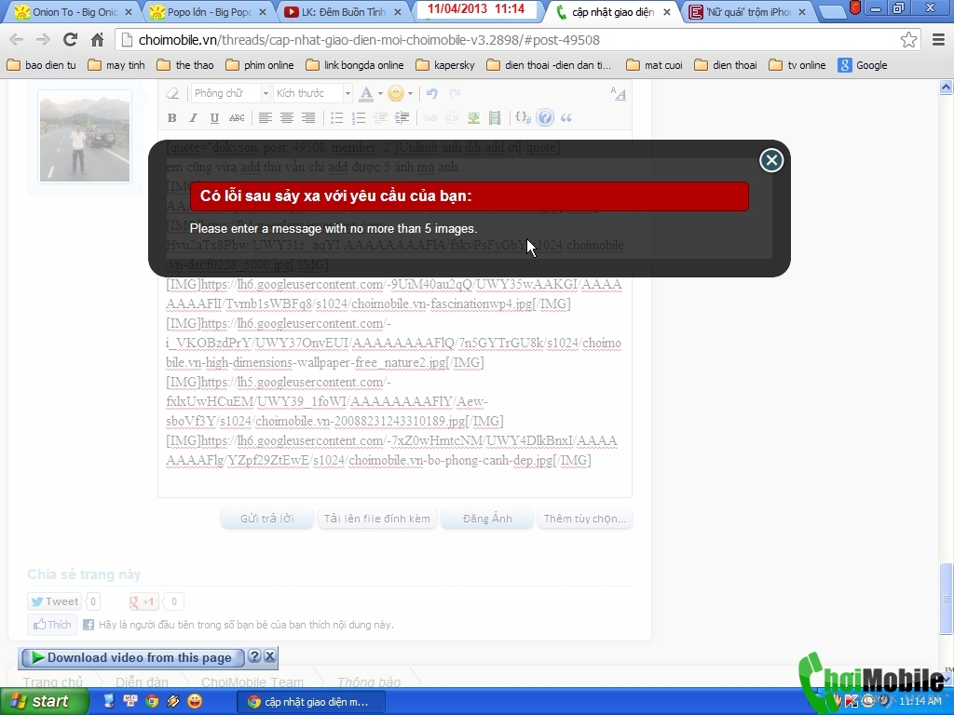Image resolution: width=954 pixels, height=715 pixels.
Task: Open the phim online bookmark folder
Action: [260, 65]
